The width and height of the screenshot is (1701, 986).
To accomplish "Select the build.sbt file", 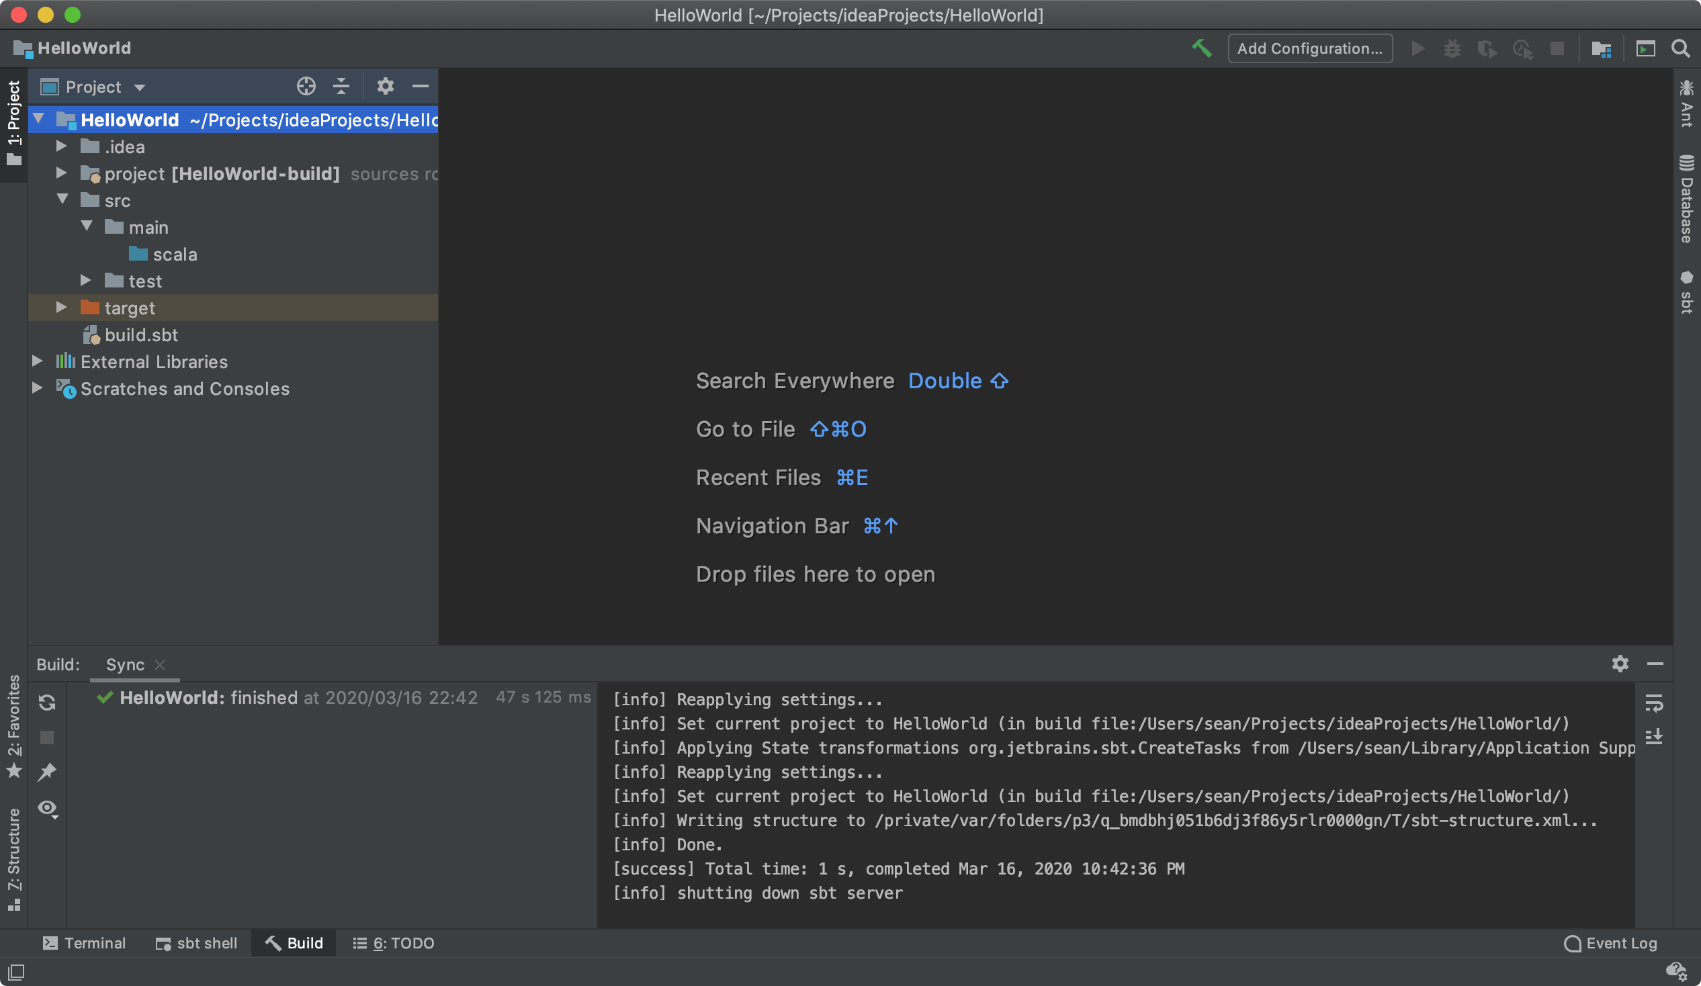I will pyautogui.click(x=141, y=334).
